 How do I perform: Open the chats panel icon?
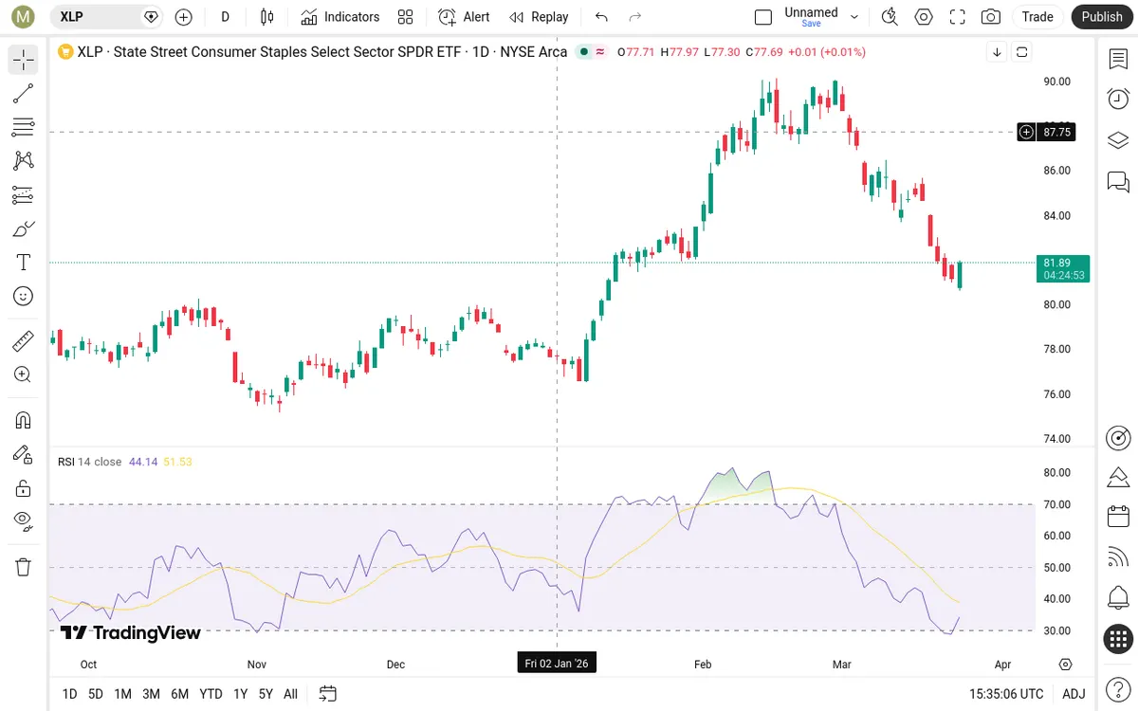(1118, 181)
